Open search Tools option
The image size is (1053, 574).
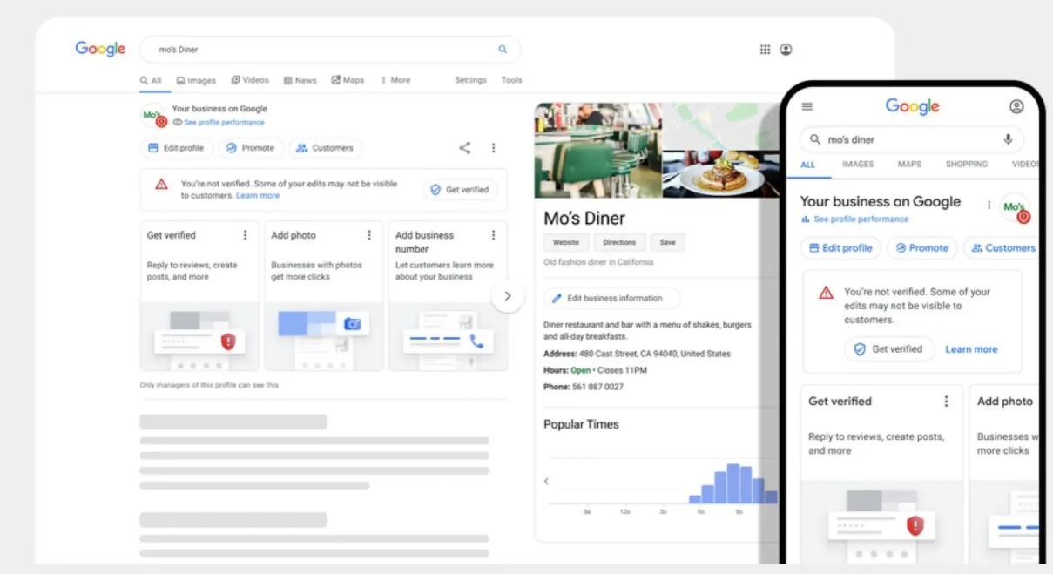[511, 80]
